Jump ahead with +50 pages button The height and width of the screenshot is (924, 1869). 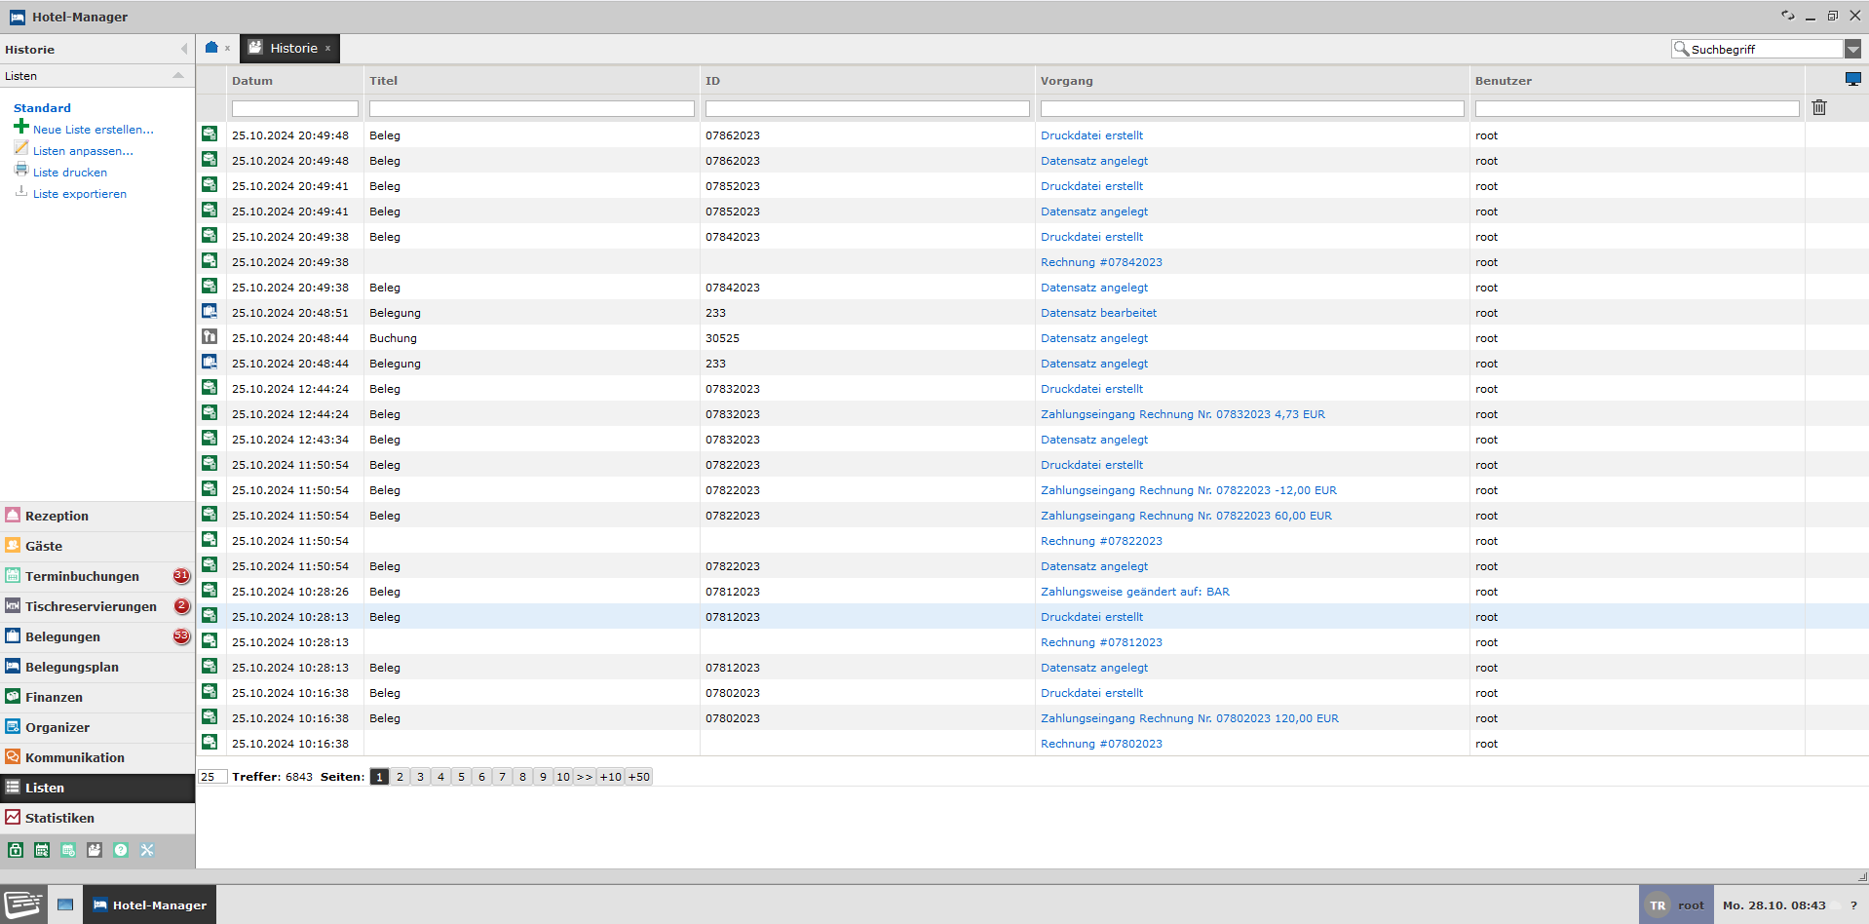tap(639, 777)
